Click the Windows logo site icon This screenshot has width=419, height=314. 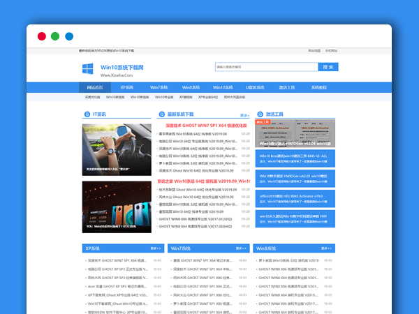point(88,69)
